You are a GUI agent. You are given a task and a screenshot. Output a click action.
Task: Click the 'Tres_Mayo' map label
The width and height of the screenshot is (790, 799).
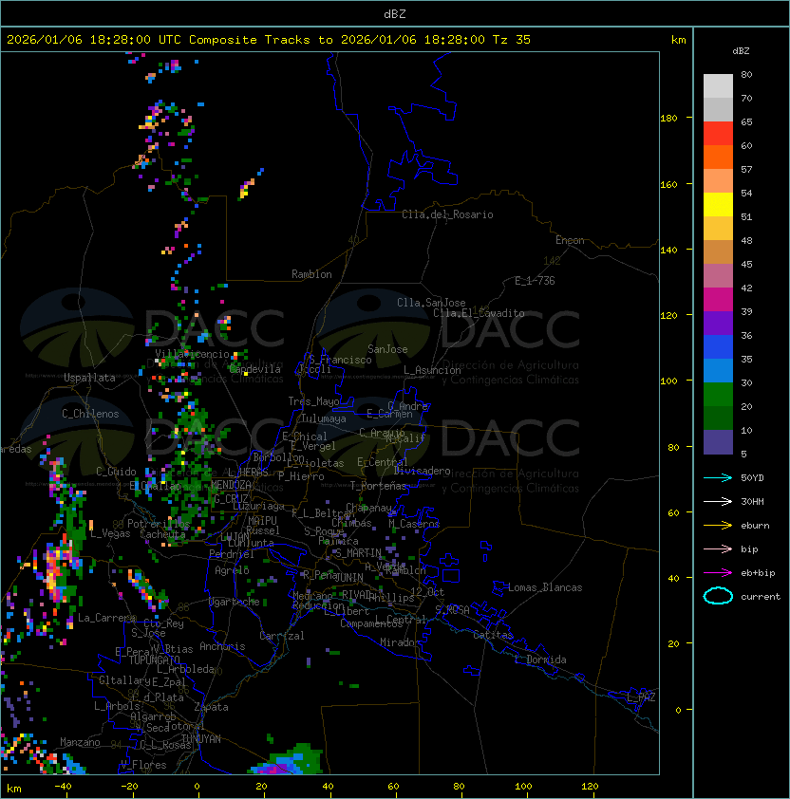313,401
